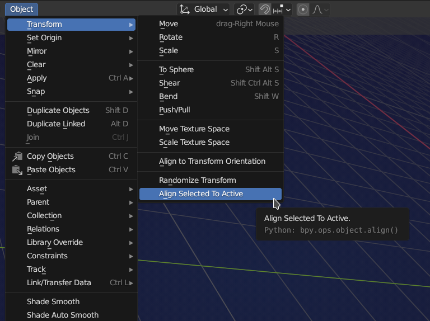Screen dimensions: 430x321
Task: Expand the Parent submenu
Action: 71,202
